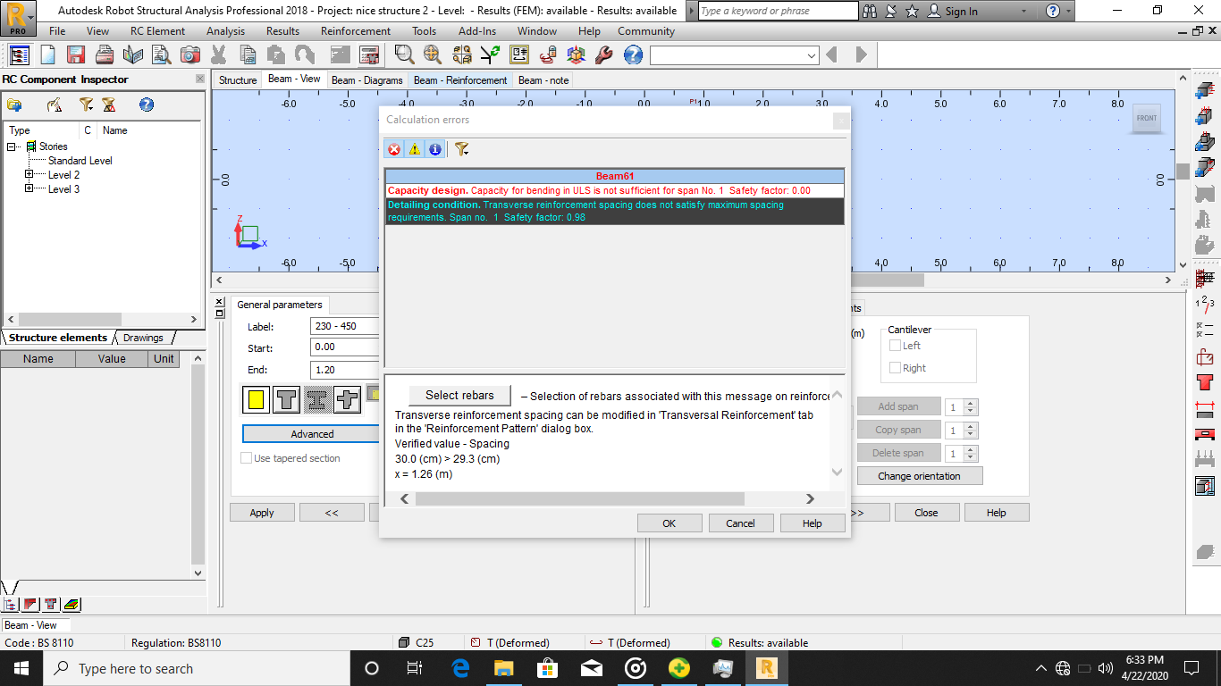Open folder icon in RC Component Inspector toolbar
This screenshot has height=686, width=1221.
(x=14, y=105)
